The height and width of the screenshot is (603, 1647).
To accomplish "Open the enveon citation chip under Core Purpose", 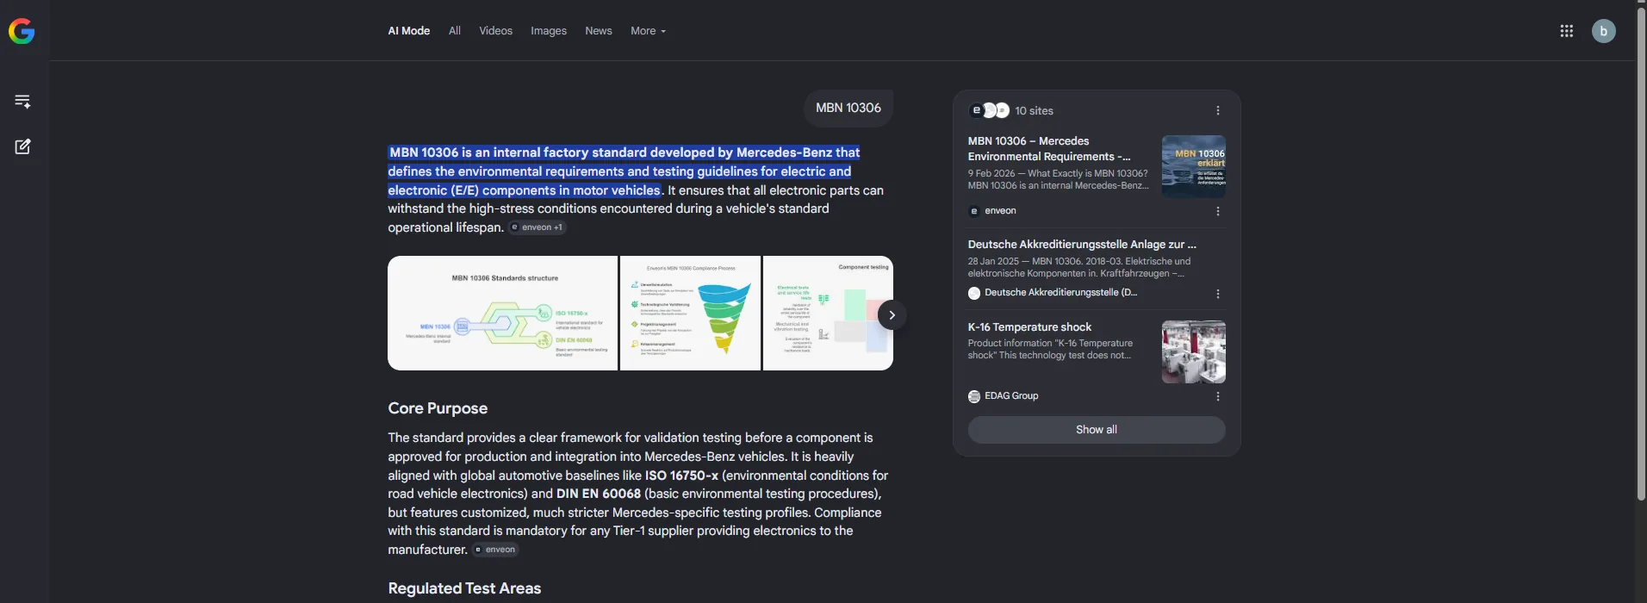I will [x=495, y=550].
